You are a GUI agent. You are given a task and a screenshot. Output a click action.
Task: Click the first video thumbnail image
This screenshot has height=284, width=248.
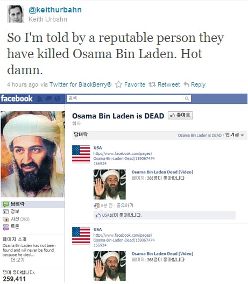point(110,184)
